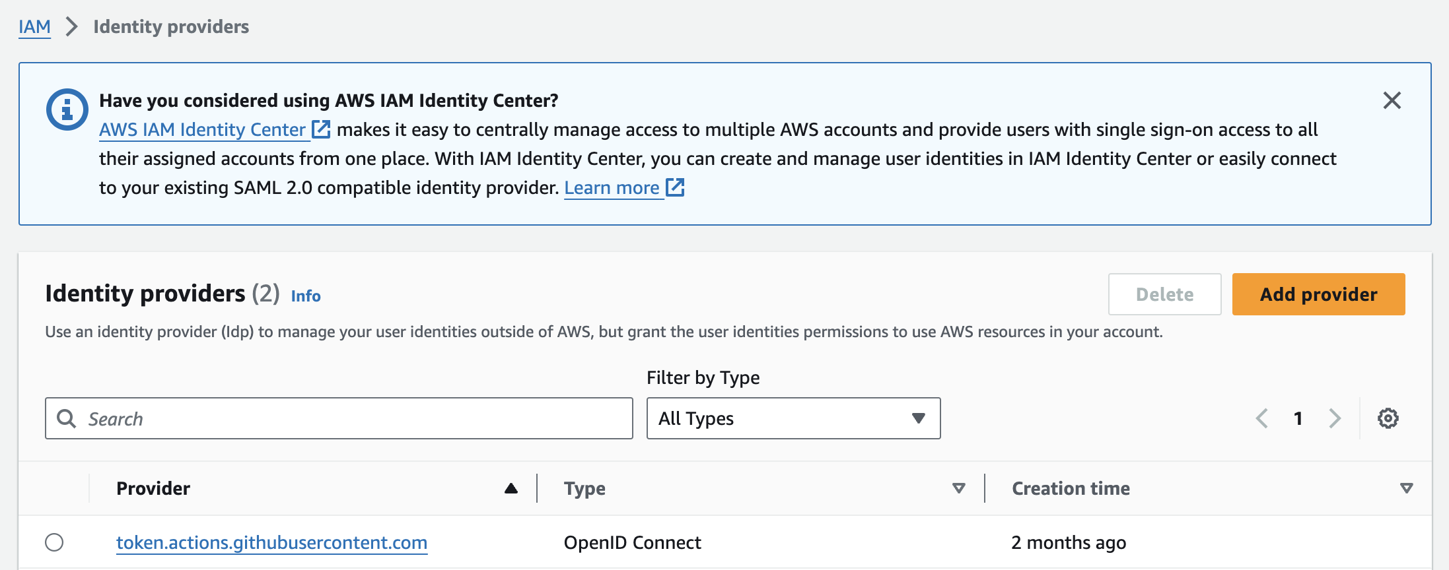Click the Creation time column header text
Image resolution: width=1449 pixels, height=570 pixels.
[1071, 488]
